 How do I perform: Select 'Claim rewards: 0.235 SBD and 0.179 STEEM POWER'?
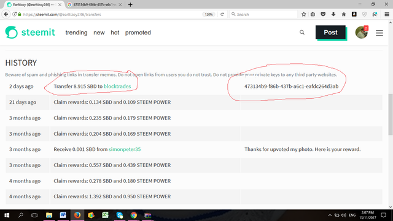[x=112, y=118]
